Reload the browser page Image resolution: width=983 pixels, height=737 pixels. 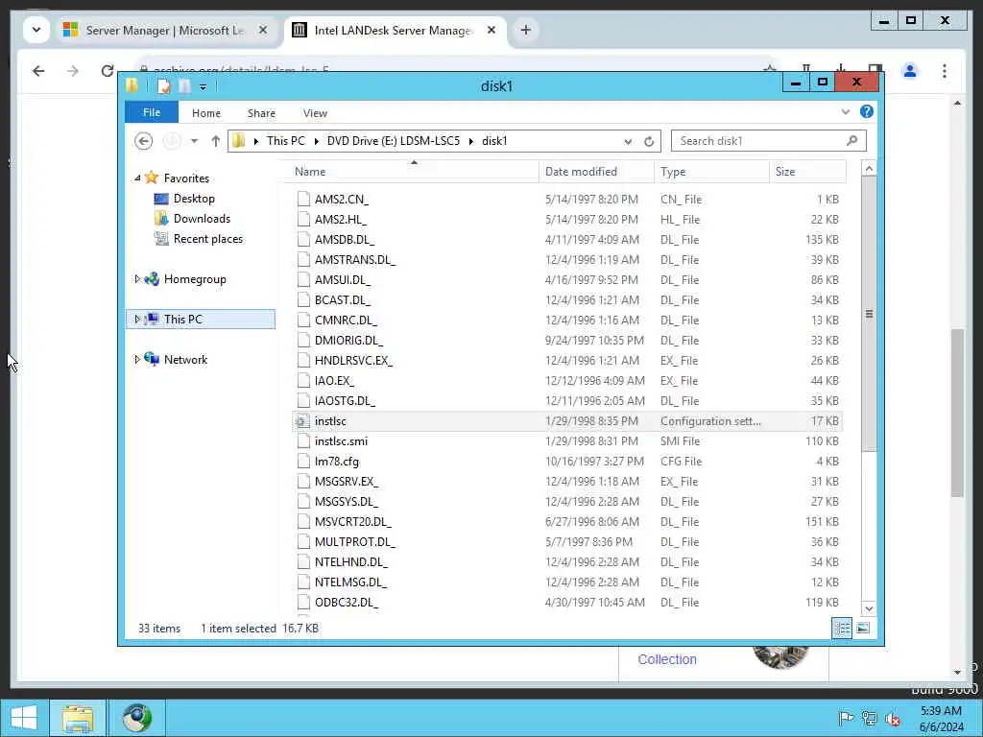point(108,71)
